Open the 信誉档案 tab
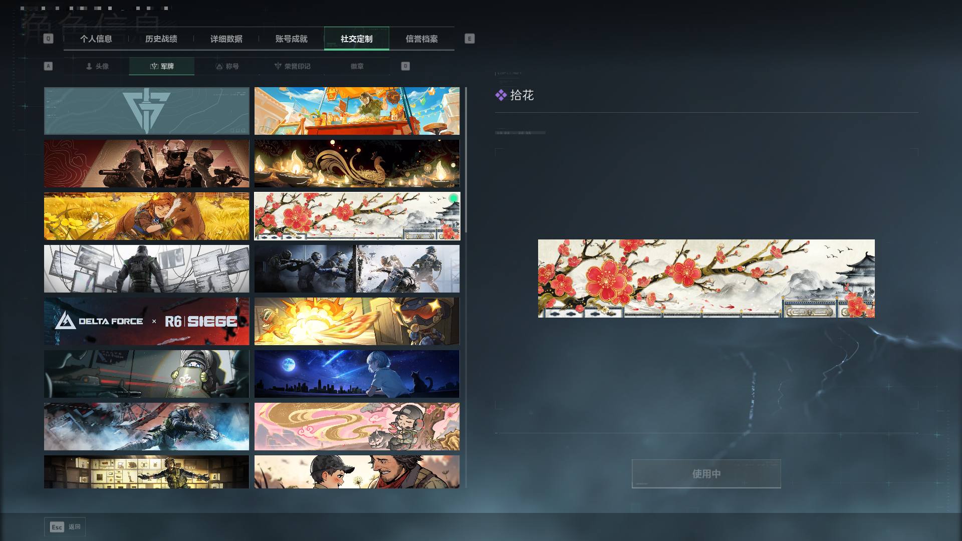 click(422, 39)
